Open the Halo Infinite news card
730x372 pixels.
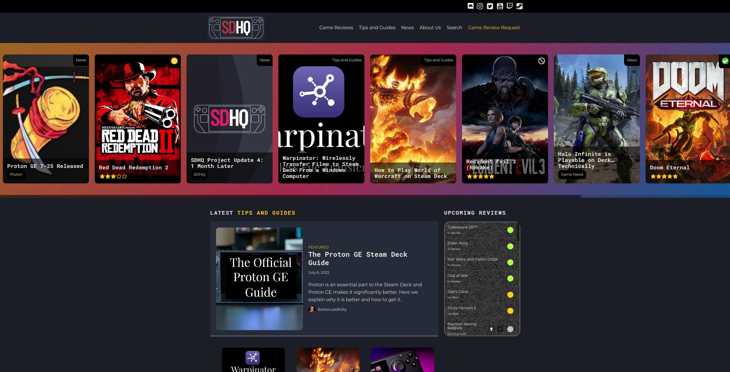[597, 119]
